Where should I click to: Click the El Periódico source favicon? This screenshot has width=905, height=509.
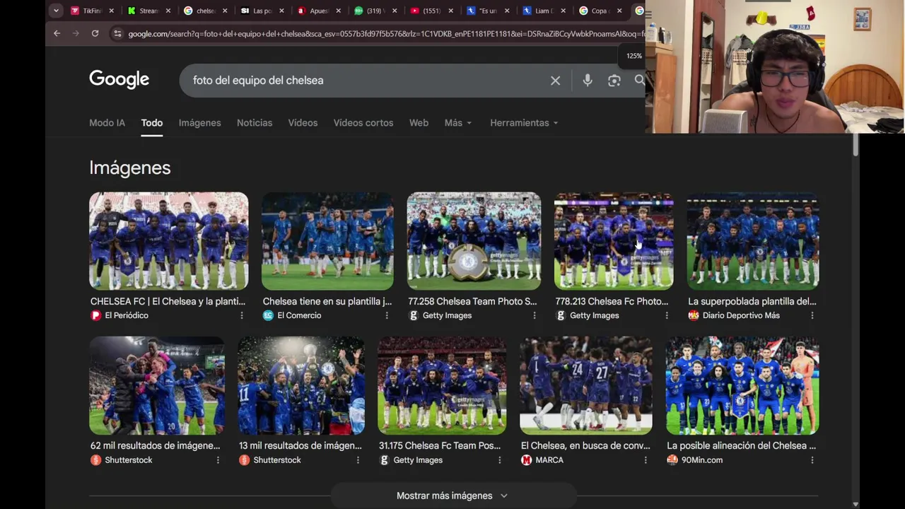tap(95, 315)
